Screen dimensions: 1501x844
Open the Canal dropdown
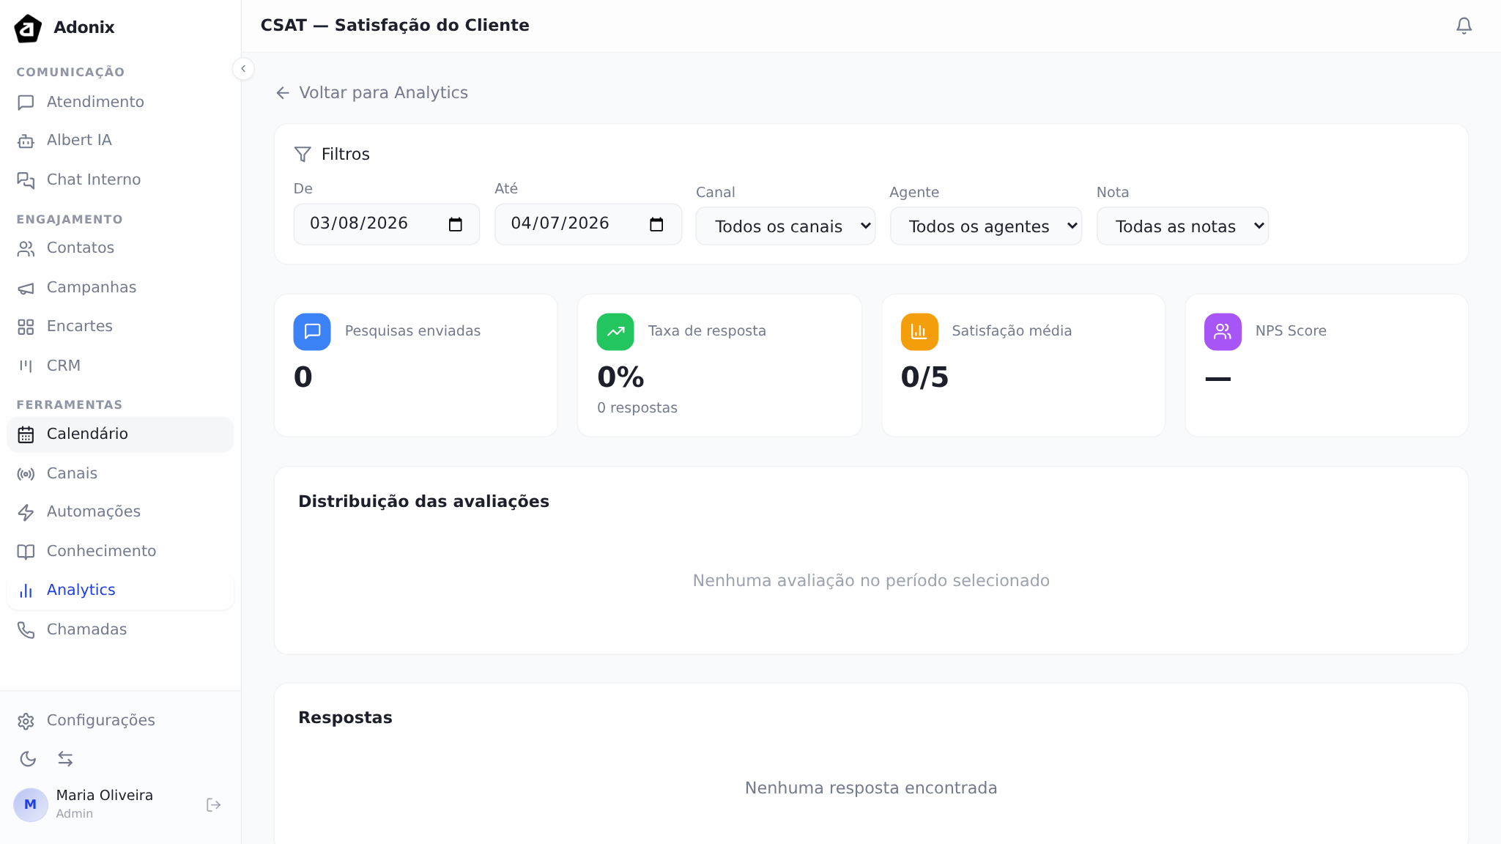pos(785,226)
